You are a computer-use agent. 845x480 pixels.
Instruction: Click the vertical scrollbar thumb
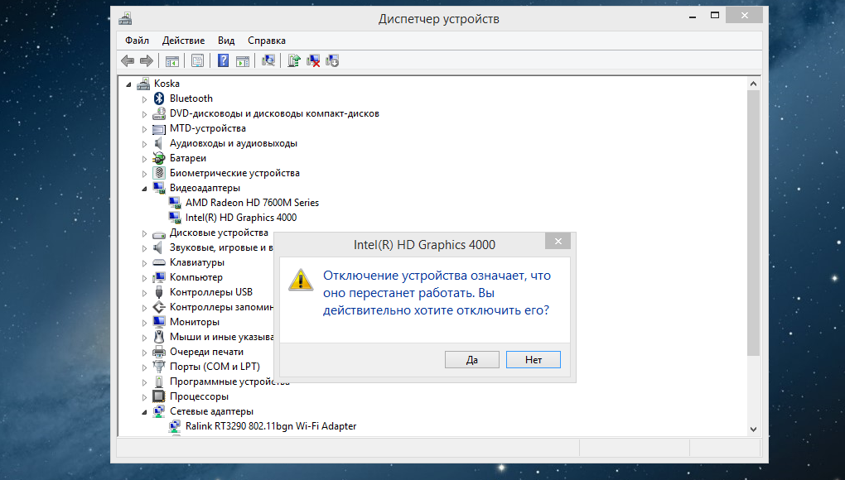click(x=753, y=223)
